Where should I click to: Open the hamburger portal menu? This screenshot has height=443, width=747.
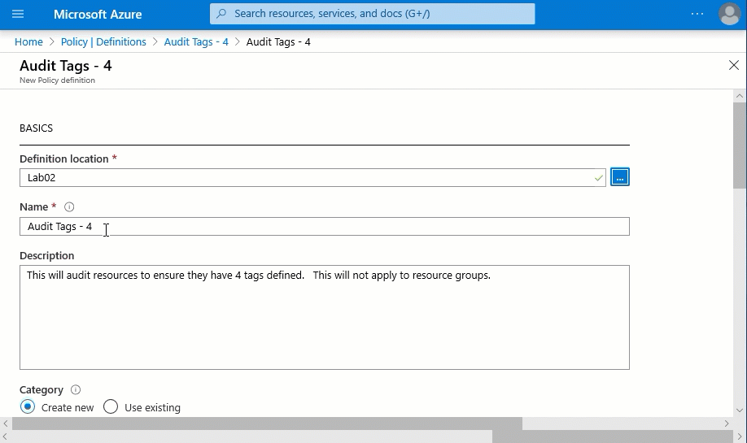[x=18, y=14]
